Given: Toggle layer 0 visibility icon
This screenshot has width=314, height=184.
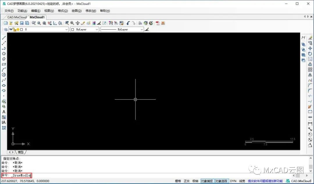Looking at the screenshot, I should point(11,29).
